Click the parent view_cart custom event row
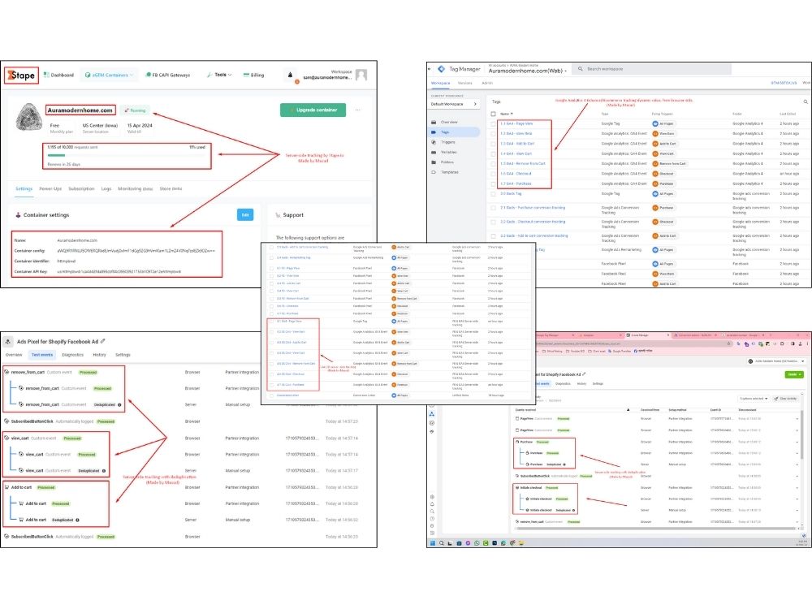This screenshot has width=812, height=609. (x=181, y=438)
